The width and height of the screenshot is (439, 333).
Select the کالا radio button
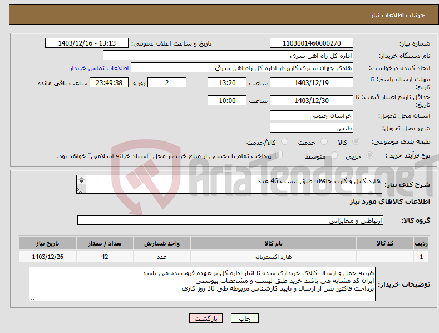pos(356,141)
